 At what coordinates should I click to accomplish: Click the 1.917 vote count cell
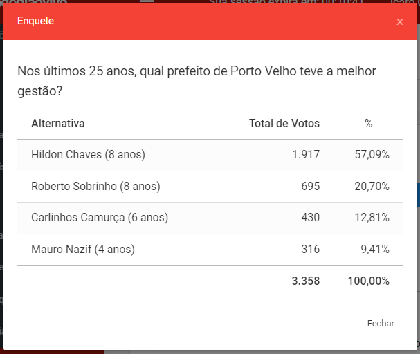(305, 155)
